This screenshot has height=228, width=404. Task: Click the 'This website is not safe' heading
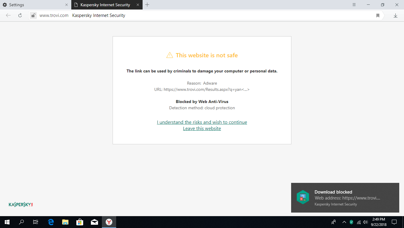coord(207,55)
